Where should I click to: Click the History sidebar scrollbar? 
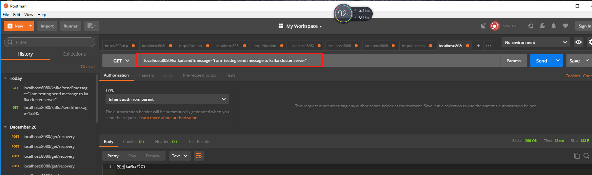click(97, 98)
